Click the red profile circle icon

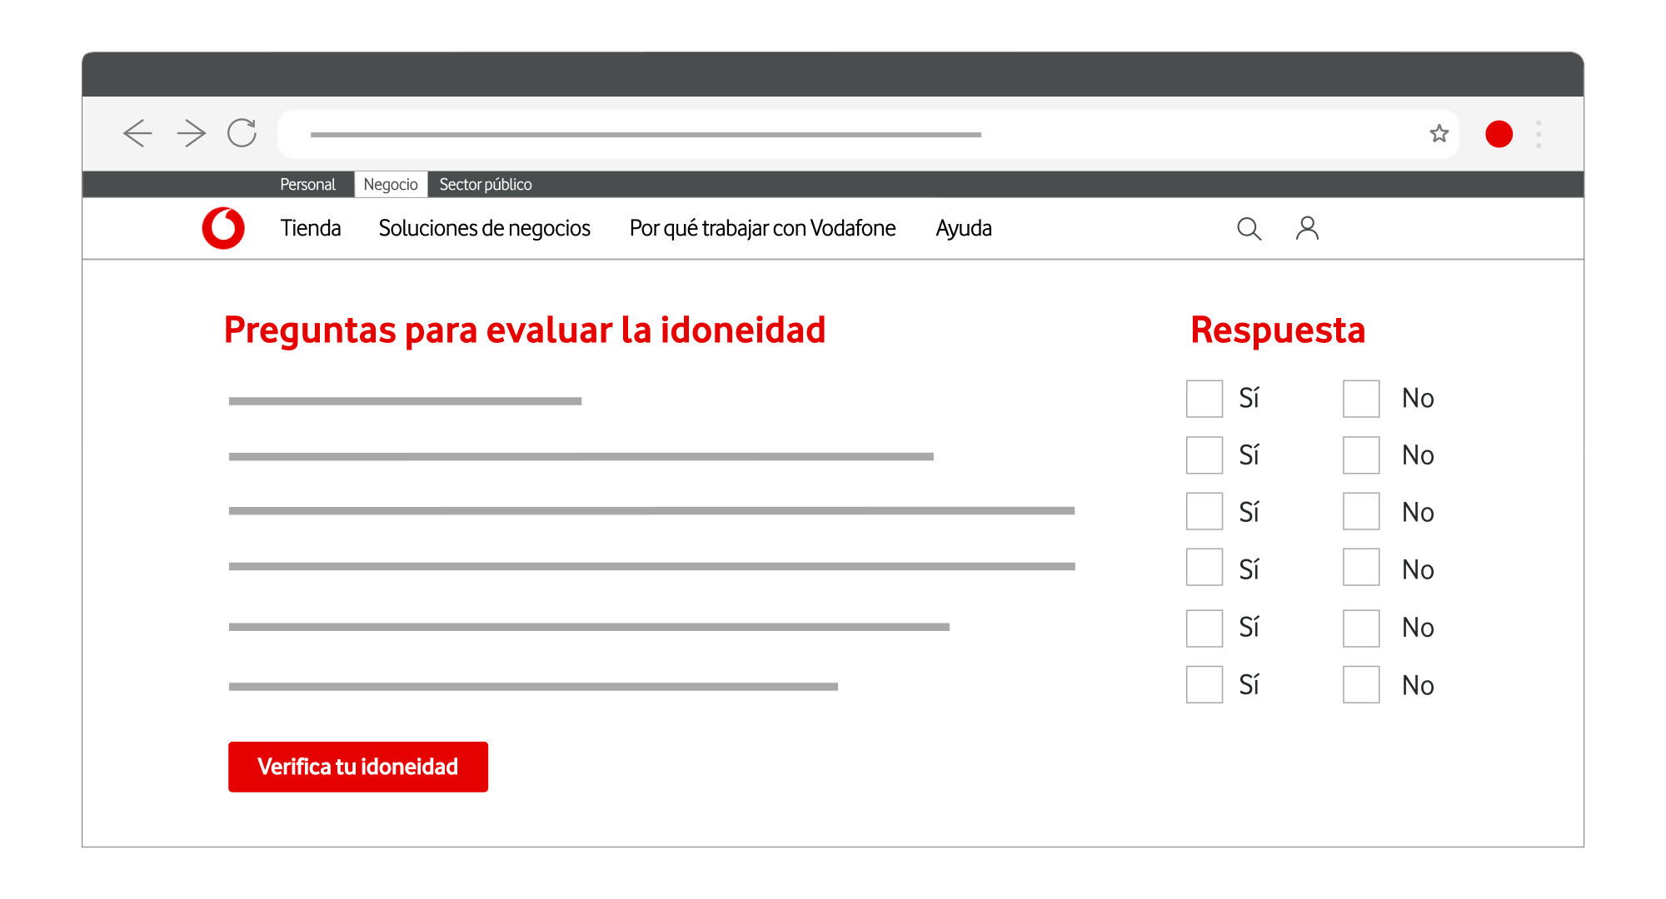coord(1499,134)
